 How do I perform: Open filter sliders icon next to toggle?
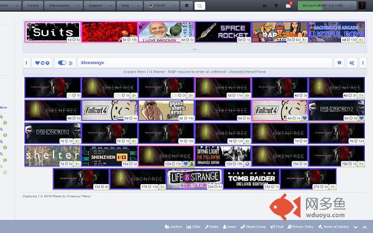(71, 63)
